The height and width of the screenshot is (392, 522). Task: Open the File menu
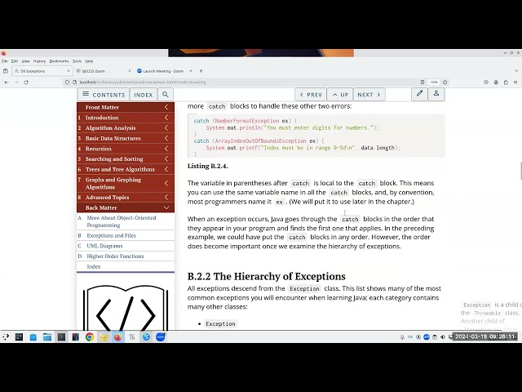[x=5, y=61]
